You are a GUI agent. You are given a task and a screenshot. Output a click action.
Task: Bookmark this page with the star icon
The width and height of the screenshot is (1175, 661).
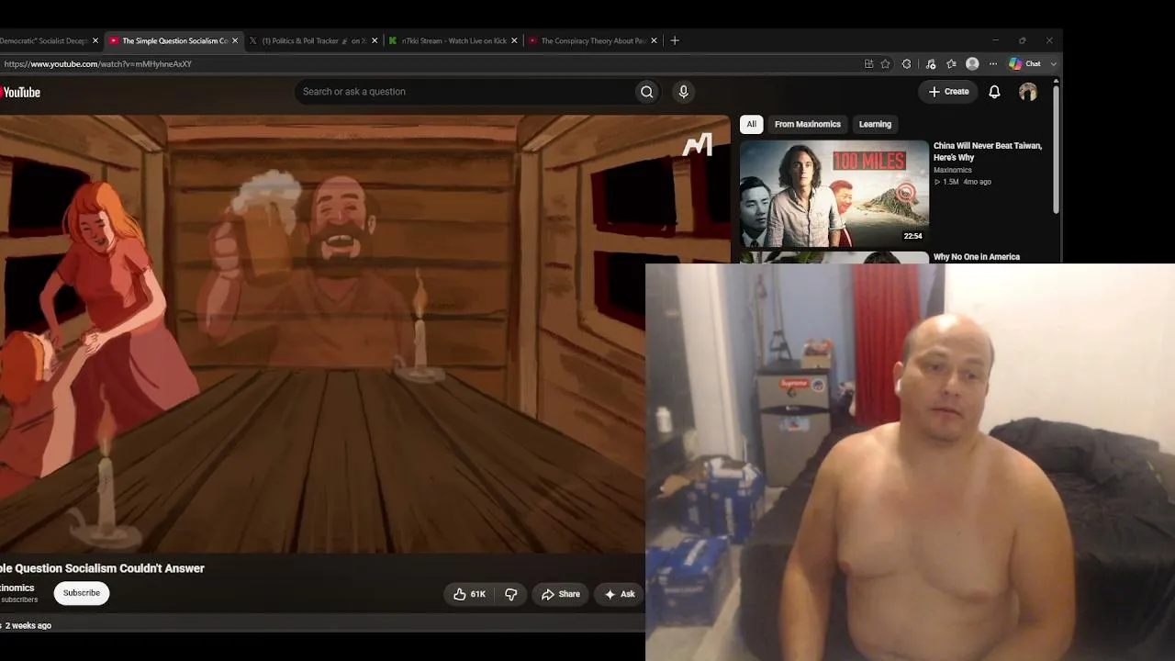point(886,64)
